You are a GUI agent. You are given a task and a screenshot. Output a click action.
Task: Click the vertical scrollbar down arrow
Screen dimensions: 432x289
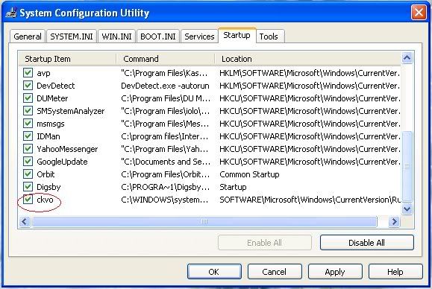point(407,209)
